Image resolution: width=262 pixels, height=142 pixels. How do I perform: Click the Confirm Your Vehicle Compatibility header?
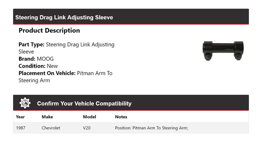click(x=84, y=104)
